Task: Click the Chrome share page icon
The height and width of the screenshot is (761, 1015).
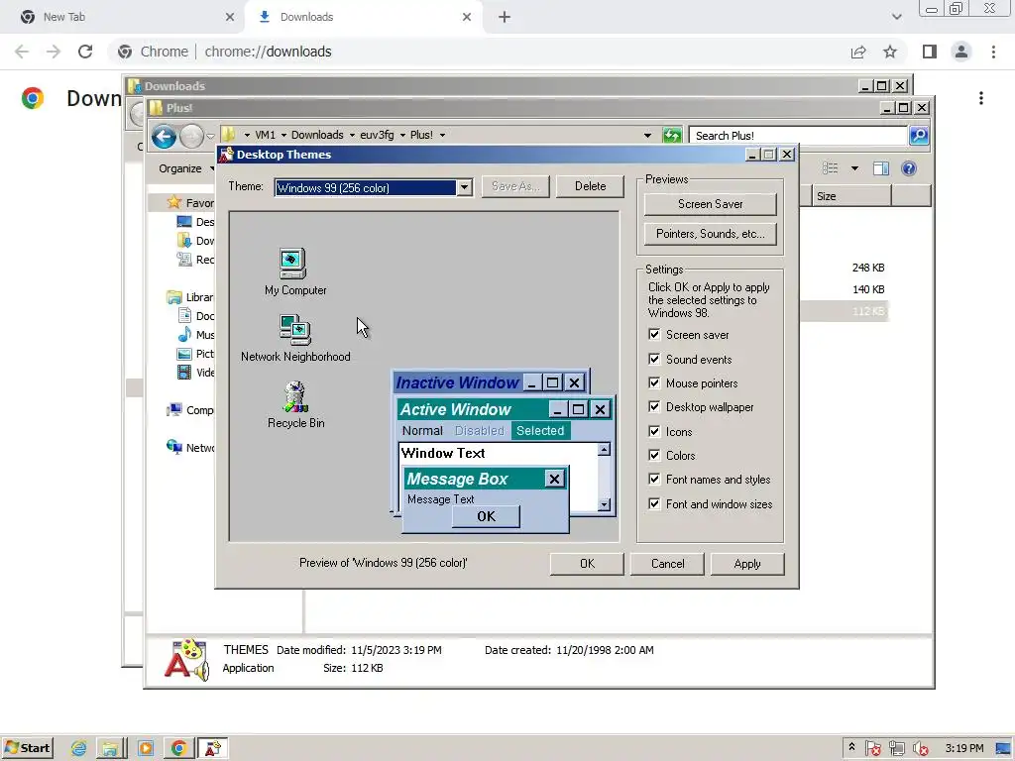Action: [x=858, y=52]
